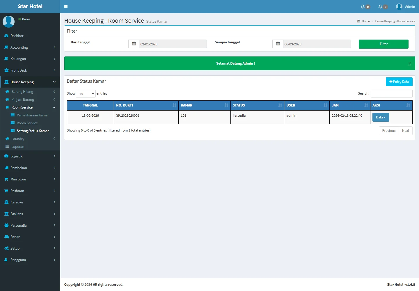Open the Data action dropdown for room 101
Screen dimensions: 419x291
click(x=380, y=117)
